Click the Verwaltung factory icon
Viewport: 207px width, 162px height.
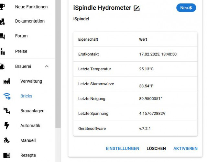click(6, 81)
